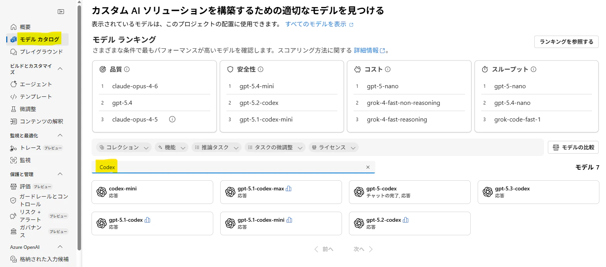606x267 pixels.
Task: Collapse the 保護と管理 section
Action: [x=60, y=174]
